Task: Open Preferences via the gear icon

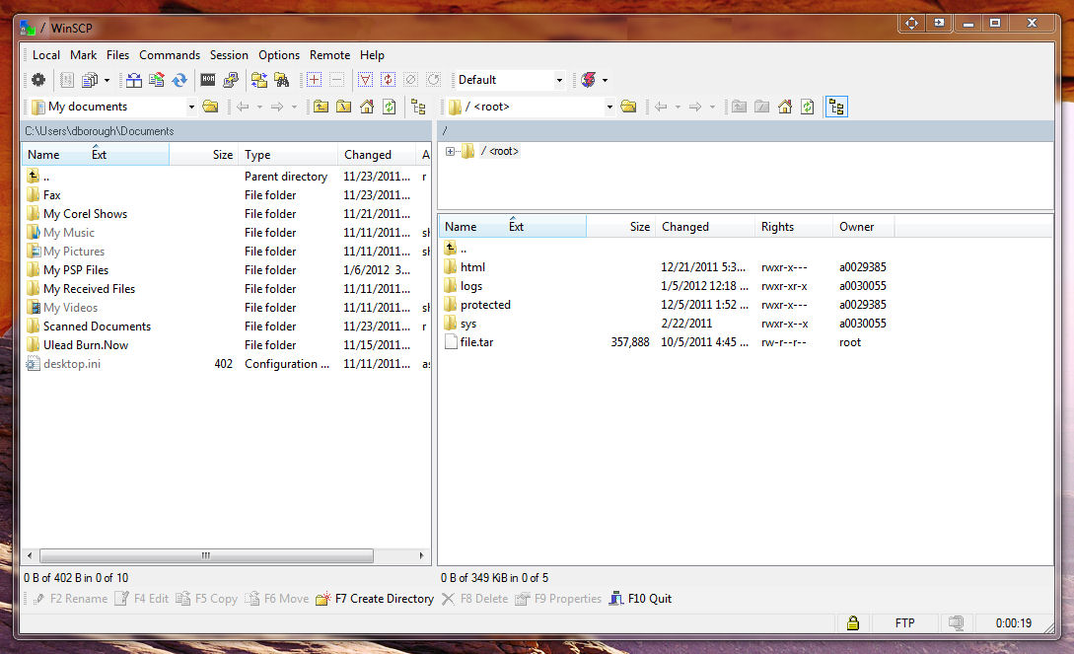Action: (38, 80)
